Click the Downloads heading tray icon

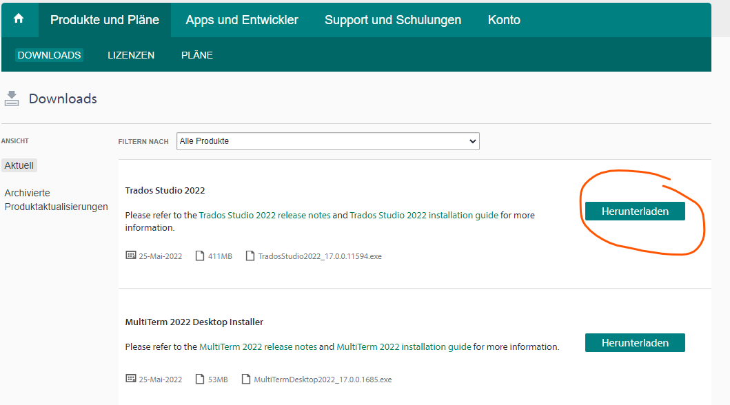click(x=12, y=98)
